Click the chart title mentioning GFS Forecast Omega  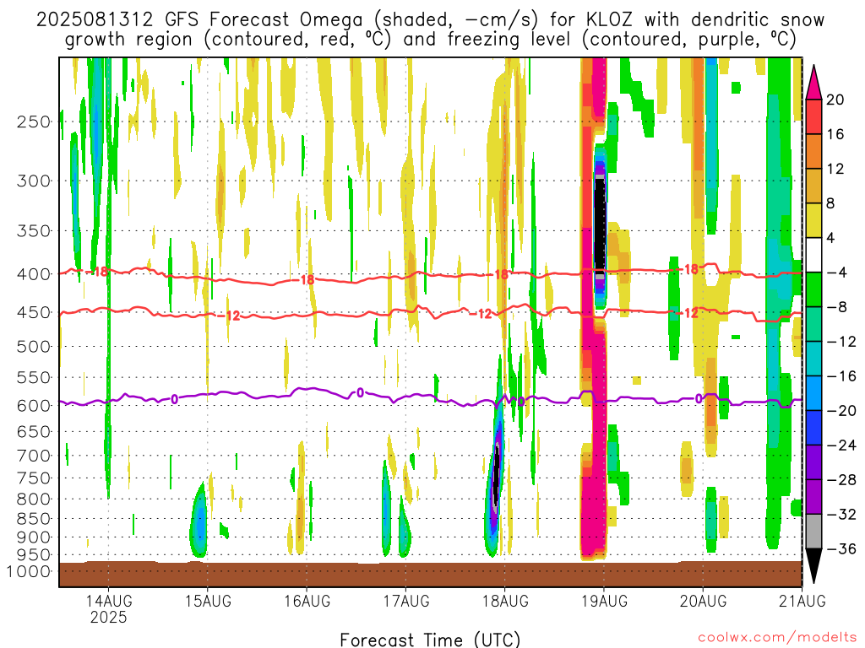pos(430,30)
